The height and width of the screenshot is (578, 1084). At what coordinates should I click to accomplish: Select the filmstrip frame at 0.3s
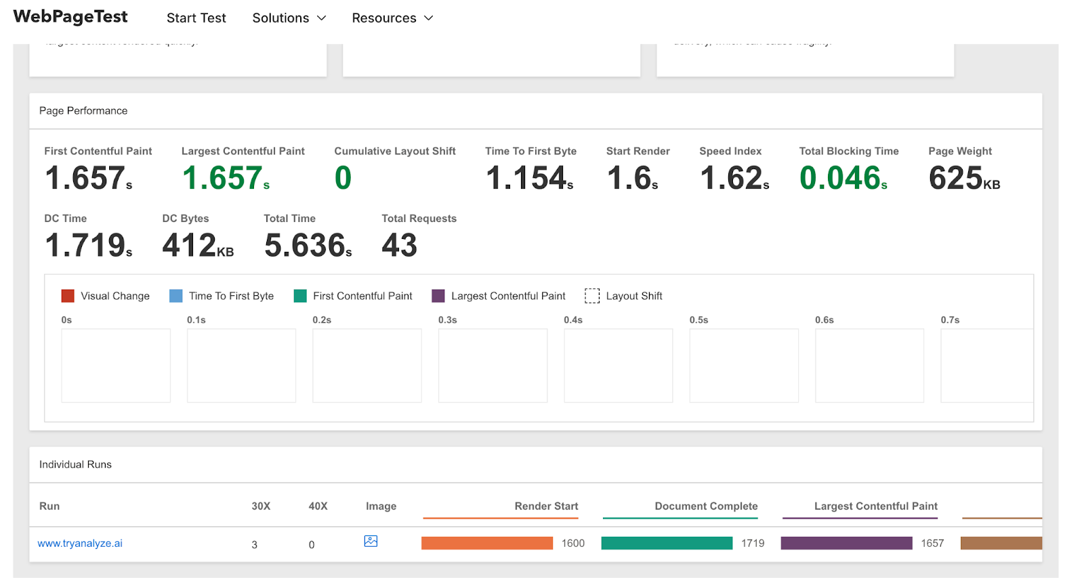click(x=493, y=365)
